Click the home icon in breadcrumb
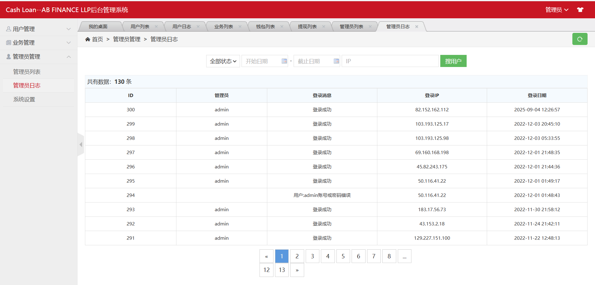Image resolution: width=595 pixels, height=285 pixels. pyautogui.click(x=88, y=39)
